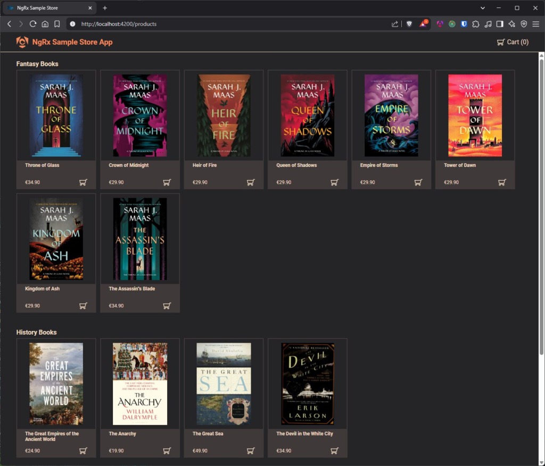The height and width of the screenshot is (466, 545).
Task: Open the browser hamburger menu
Action: 536,24
